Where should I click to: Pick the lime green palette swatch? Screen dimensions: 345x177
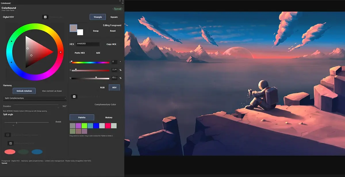[84, 126]
